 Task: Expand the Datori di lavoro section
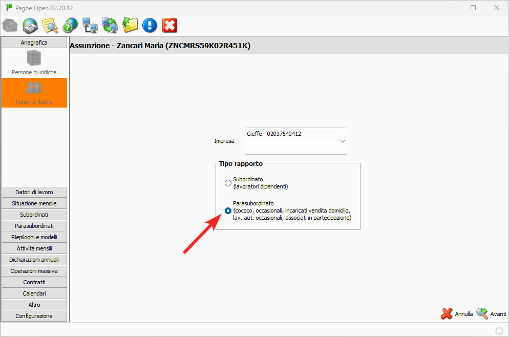(34, 192)
